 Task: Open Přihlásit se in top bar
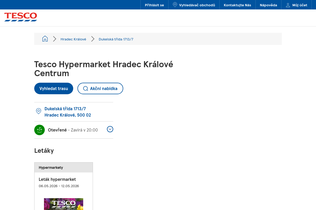[154, 5]
